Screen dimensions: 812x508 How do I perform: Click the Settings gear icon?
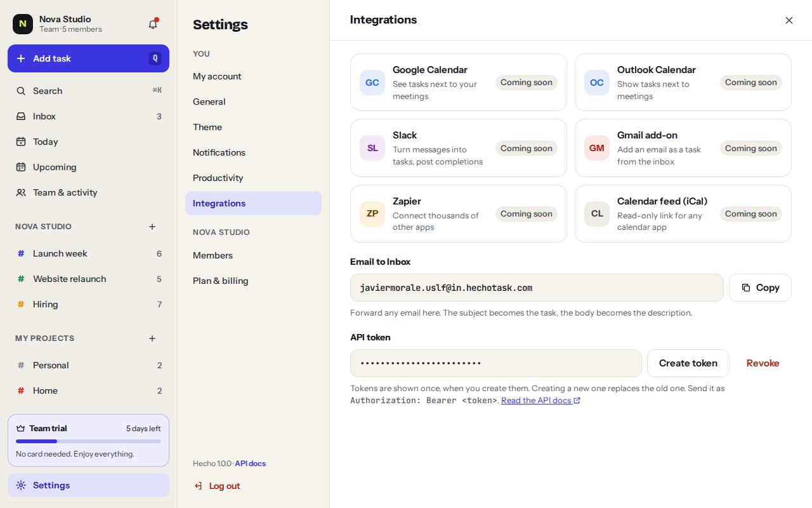coord(21,485)
